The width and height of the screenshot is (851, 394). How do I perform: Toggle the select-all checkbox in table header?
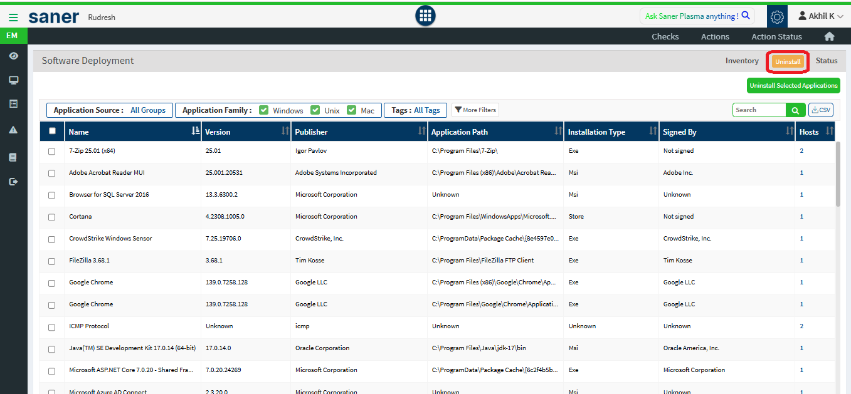pyautogui.click(x=52, y=131)
